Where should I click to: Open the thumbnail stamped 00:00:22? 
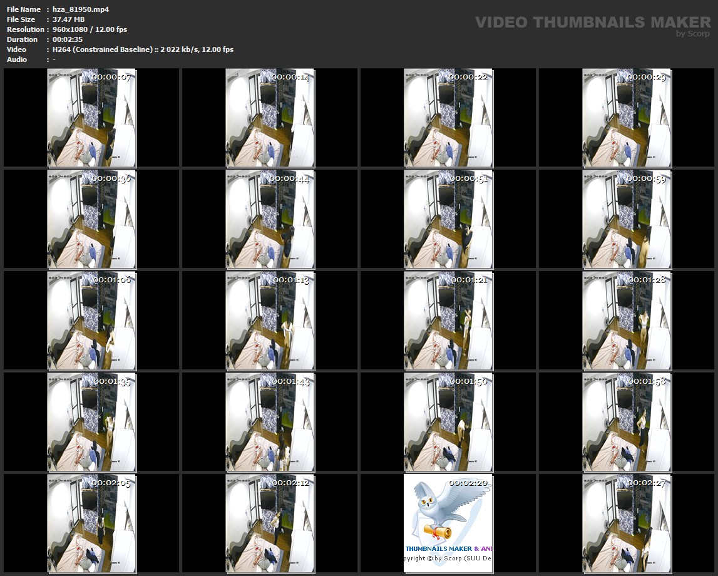pyautogui.click(x=448, y=118)
